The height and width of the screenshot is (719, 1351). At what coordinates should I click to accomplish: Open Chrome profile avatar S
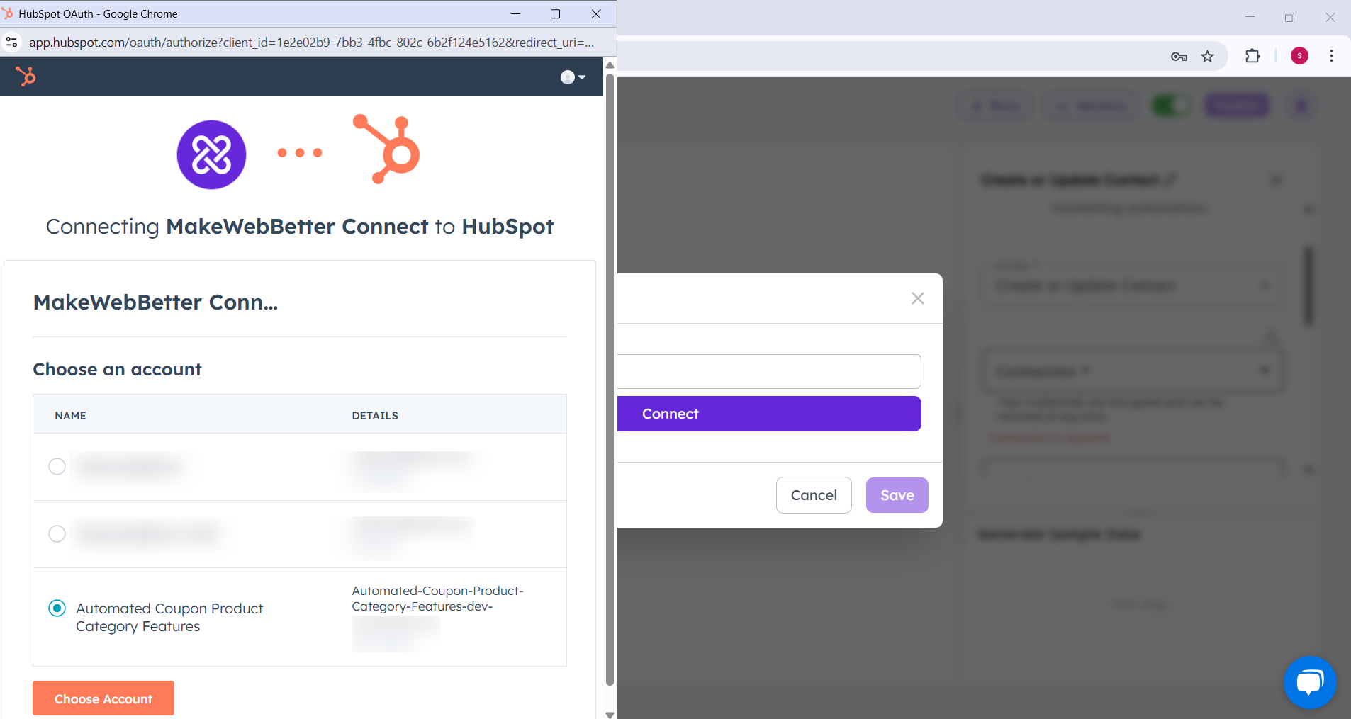pos(1299,56)
